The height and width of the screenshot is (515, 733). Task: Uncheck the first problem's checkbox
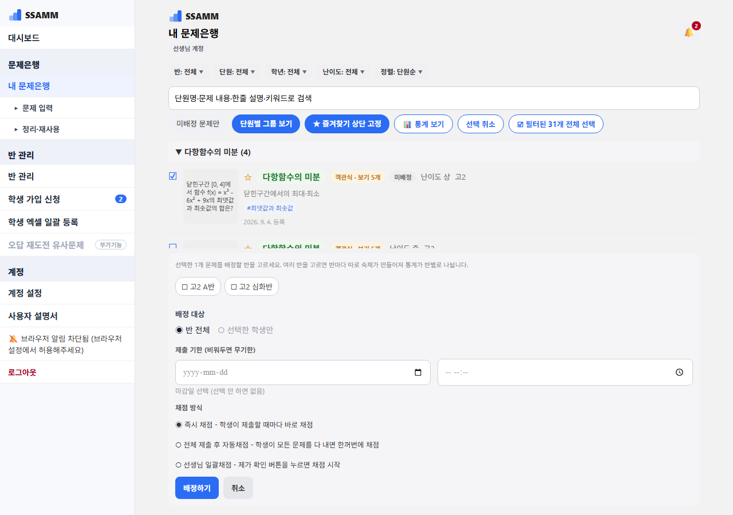[173, 176]
